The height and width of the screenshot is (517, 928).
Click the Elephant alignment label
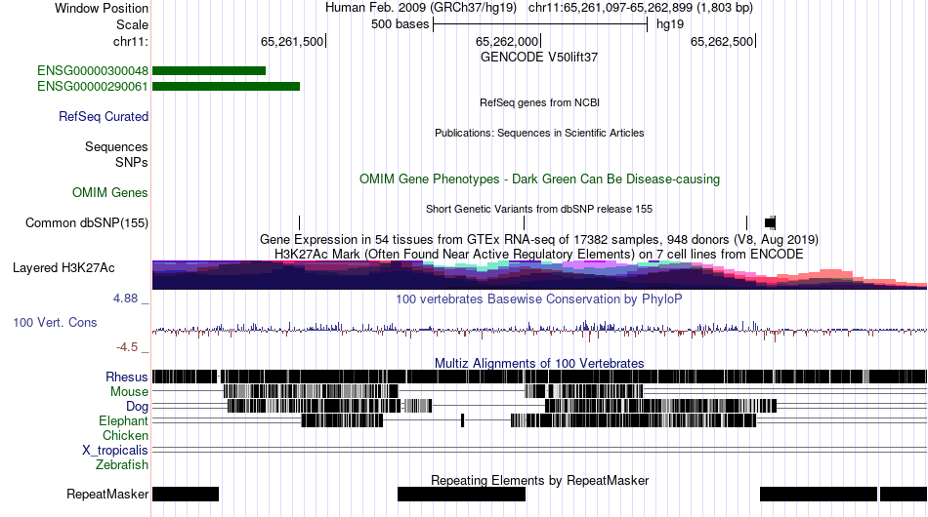[x=123, y=421]
